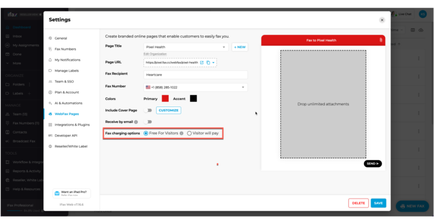Click the cloud download icon in background header
Viewport: 434px width, 222px height.
[421, 30]
